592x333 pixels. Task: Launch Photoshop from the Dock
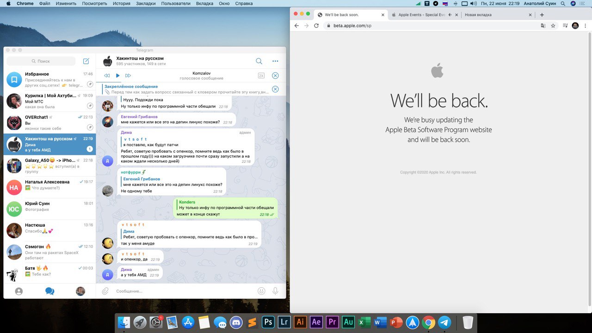[268, 322]
